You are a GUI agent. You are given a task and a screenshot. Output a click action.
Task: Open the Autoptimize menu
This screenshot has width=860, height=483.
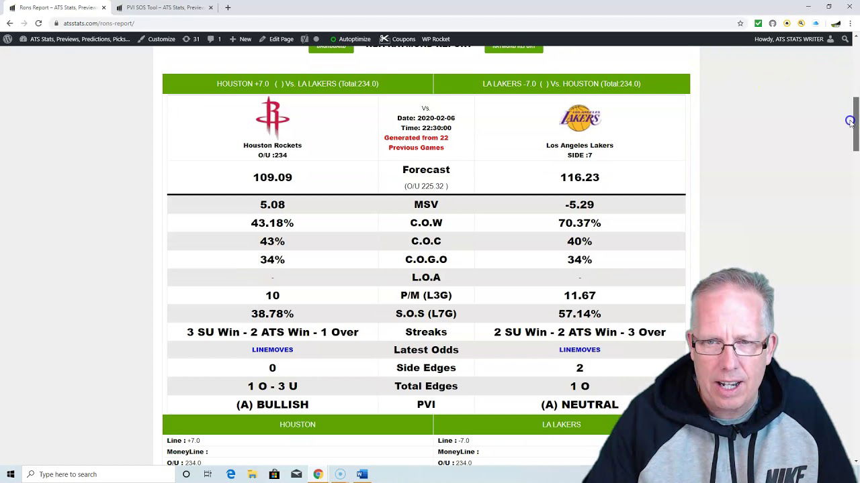coord(350,39)
